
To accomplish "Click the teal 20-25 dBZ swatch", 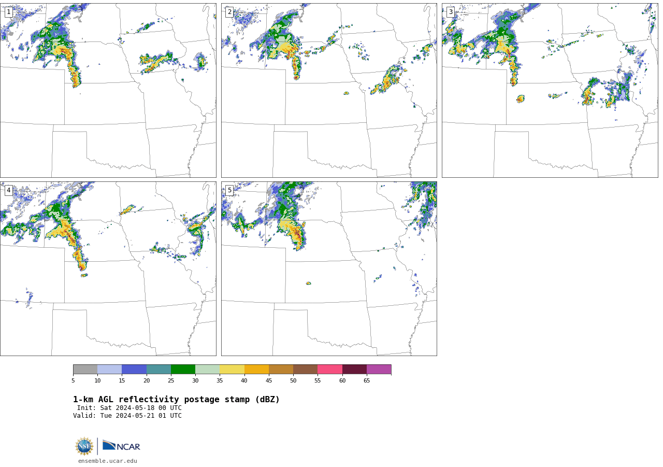I will point(158,370).
